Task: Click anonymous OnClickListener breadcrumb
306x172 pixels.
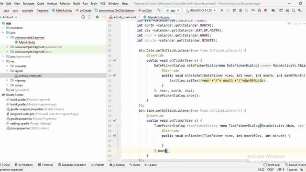Action: (x=115, y=11)
